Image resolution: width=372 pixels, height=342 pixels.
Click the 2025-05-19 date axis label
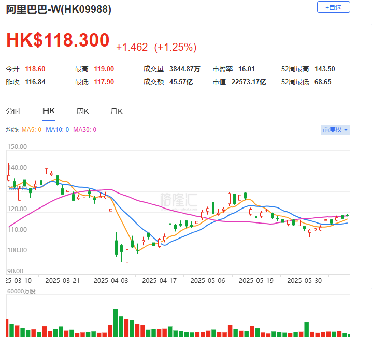256,281
